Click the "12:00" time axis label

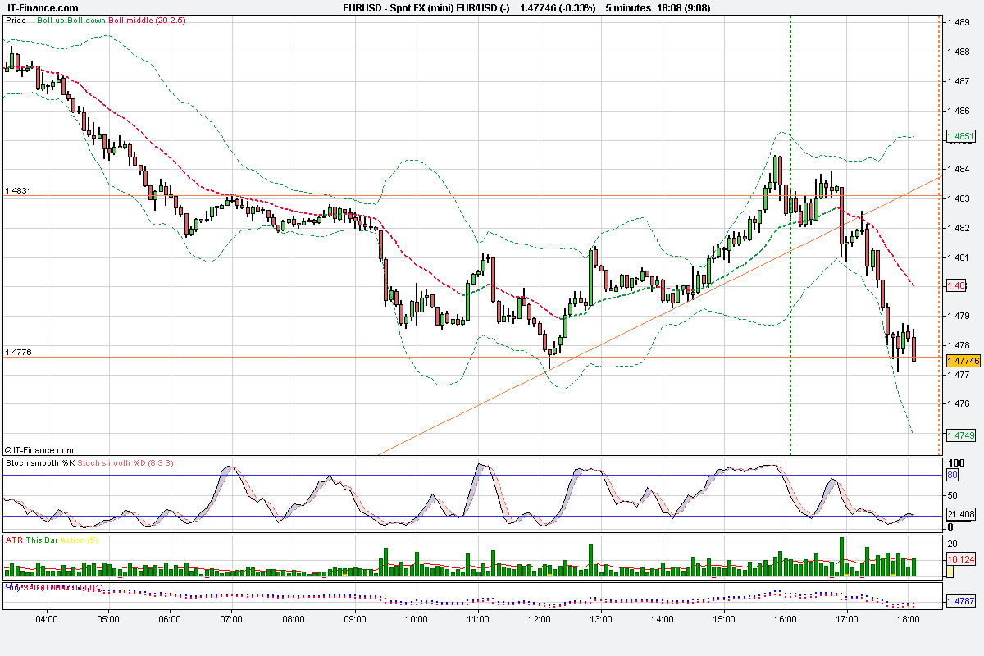(540, 618)
